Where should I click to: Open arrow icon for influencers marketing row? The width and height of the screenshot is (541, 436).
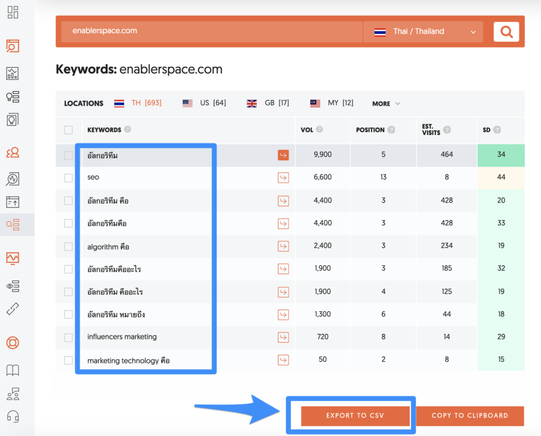[283, 337]
